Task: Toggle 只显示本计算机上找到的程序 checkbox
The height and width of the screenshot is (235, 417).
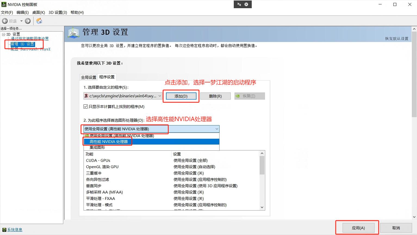Action: coord(86,107)
